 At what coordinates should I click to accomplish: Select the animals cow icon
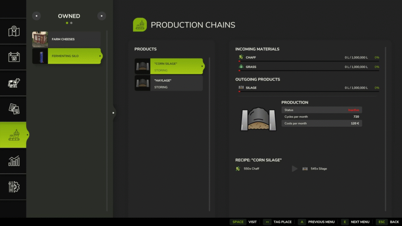(x=14, y=83)
